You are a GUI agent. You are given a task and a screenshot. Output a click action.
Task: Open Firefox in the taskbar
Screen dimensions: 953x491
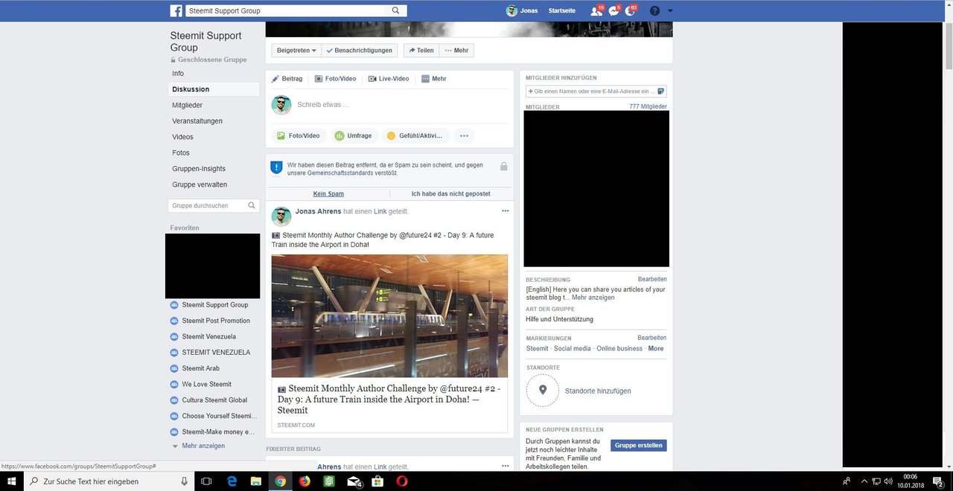point(305,481)
